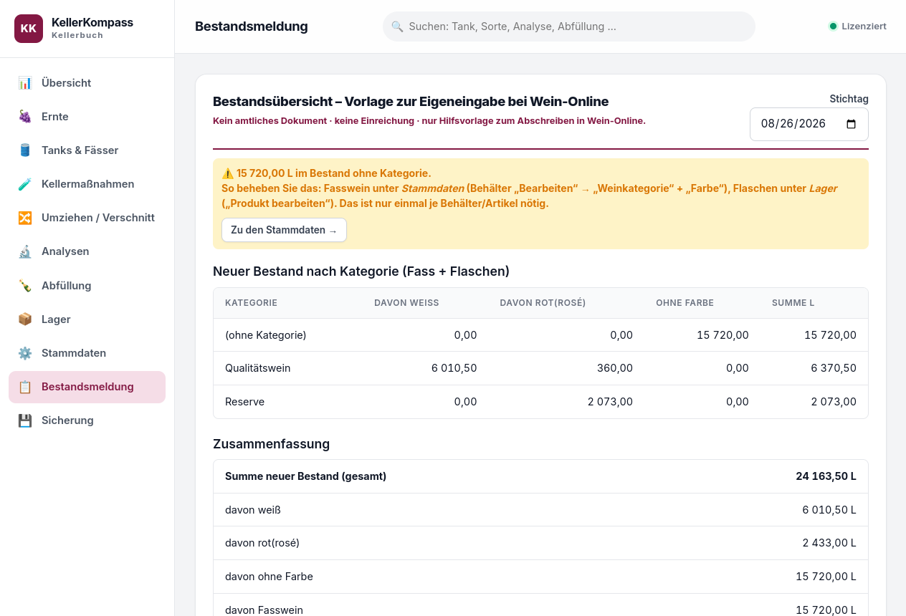This screenshot has height=616, width=906.
Task: Click the 6 370,50 sum in Qualitätswein row
Action: (834, 368)
